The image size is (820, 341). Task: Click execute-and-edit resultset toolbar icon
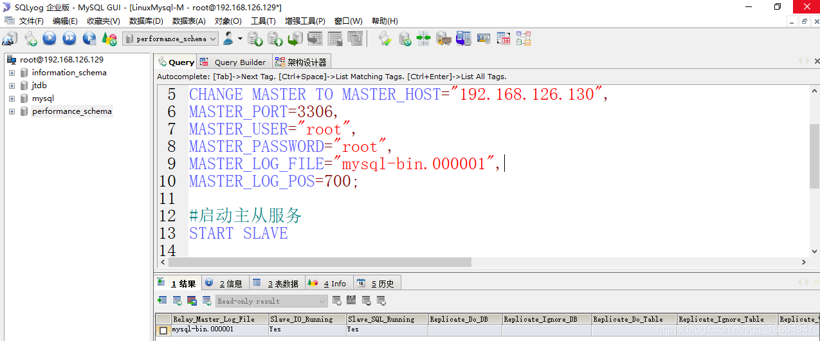pyautogui.click(x=89, y=39)
